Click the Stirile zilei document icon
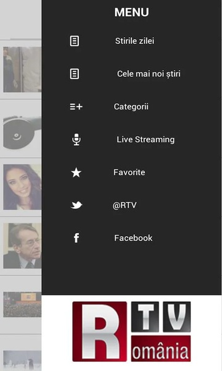This screenshot has width=222, height=371. coord(75,41)
